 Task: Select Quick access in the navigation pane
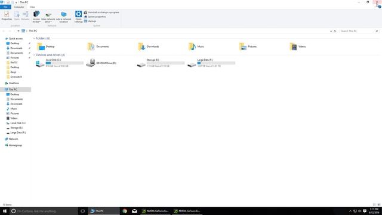tap(16, 38)
